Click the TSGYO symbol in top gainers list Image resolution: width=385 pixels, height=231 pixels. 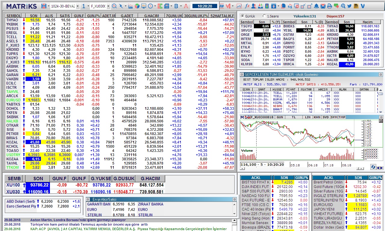point(246,26)
